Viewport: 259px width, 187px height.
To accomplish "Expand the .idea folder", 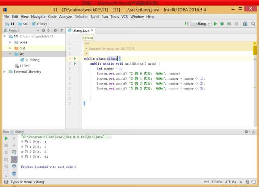I will (10, 42).
